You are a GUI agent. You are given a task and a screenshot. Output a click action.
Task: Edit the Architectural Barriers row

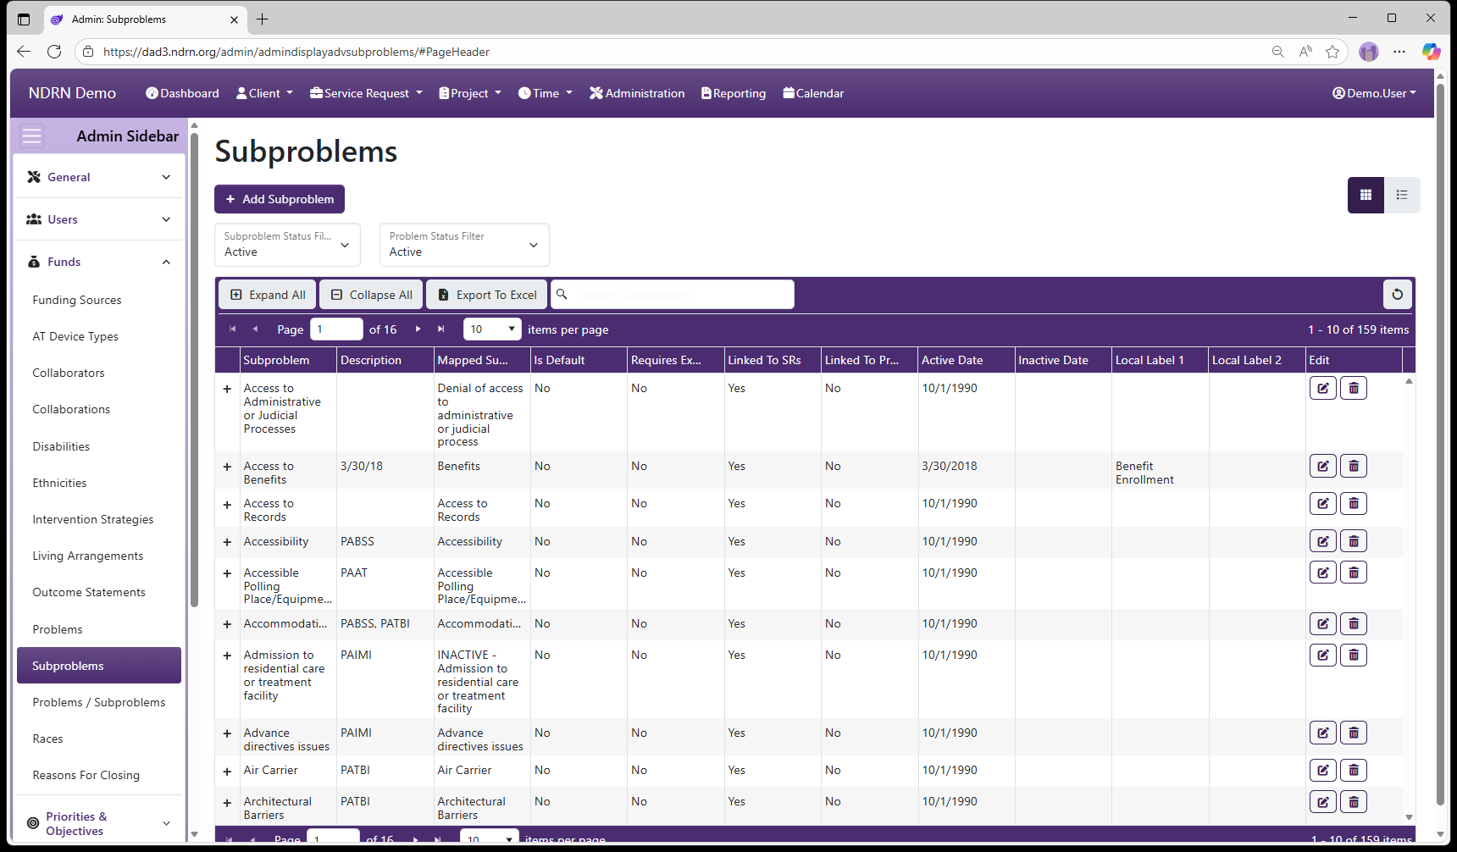pyautogui.click(x=1322, y=801)
